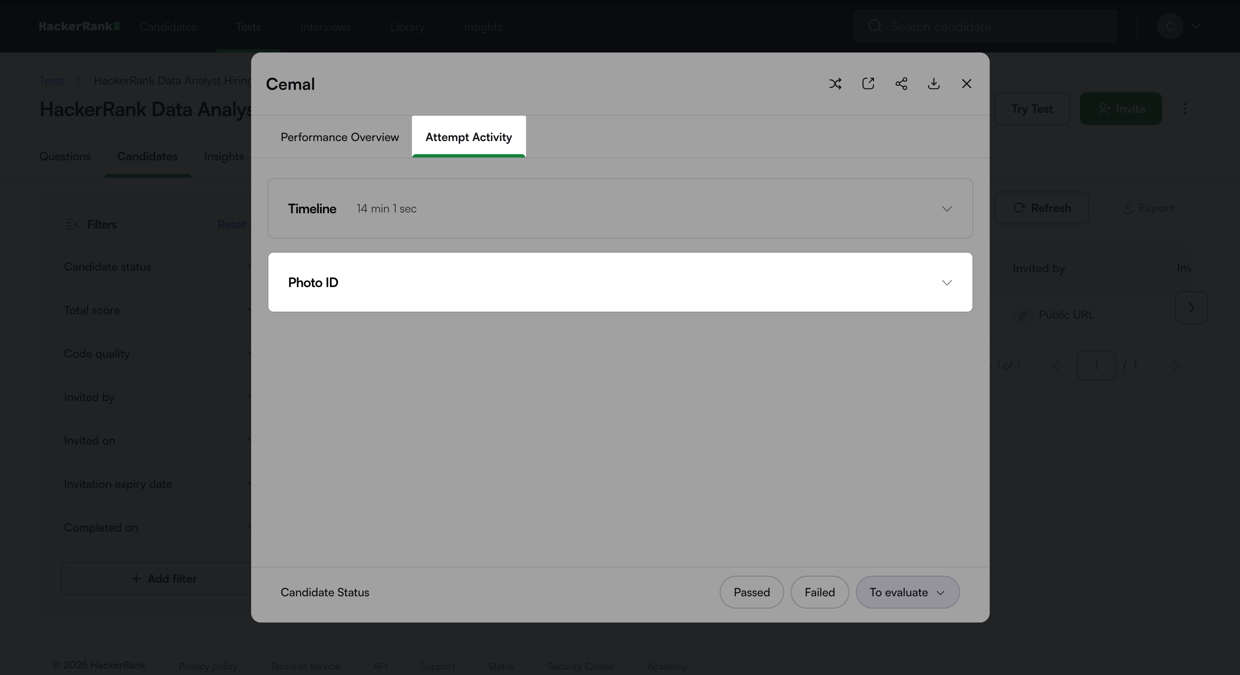Open Interviews in top navigation
Image resolution: width=1240 pixels, height=675 pixels.
coord(325,27)
